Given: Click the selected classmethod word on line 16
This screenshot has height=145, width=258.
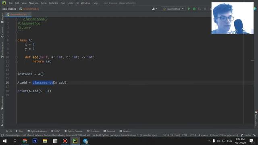Looking at the screenshot, I should click(x=43, y=83).
